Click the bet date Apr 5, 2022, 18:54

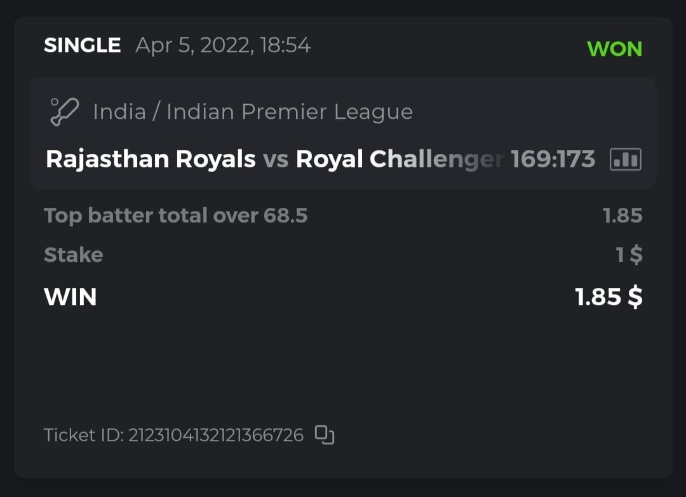pos(223,46)
